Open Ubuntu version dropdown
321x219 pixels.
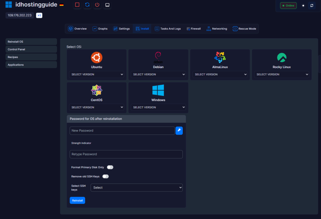tap(97, 74)
